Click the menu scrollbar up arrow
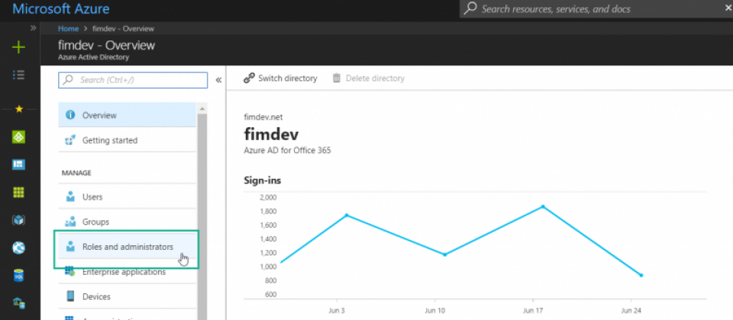The height and width of the screenshot is (320, 733). point(202,109)
